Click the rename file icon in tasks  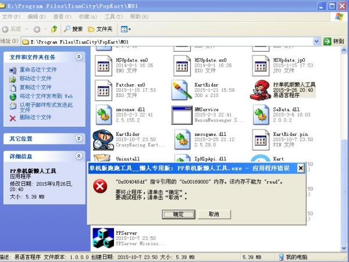click(x=13, y=70)
